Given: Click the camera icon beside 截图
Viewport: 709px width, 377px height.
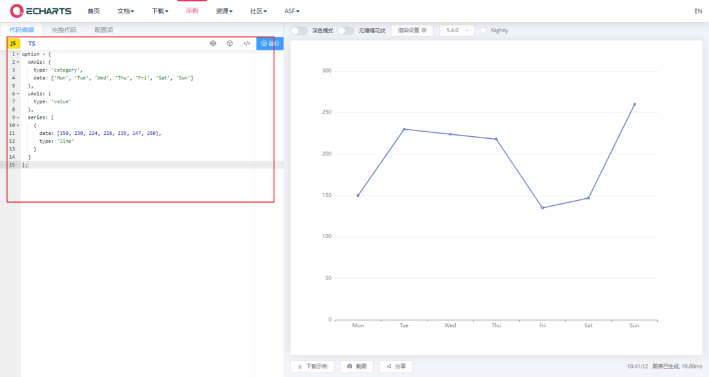Looking at the screenshot, I should (349, 367).
